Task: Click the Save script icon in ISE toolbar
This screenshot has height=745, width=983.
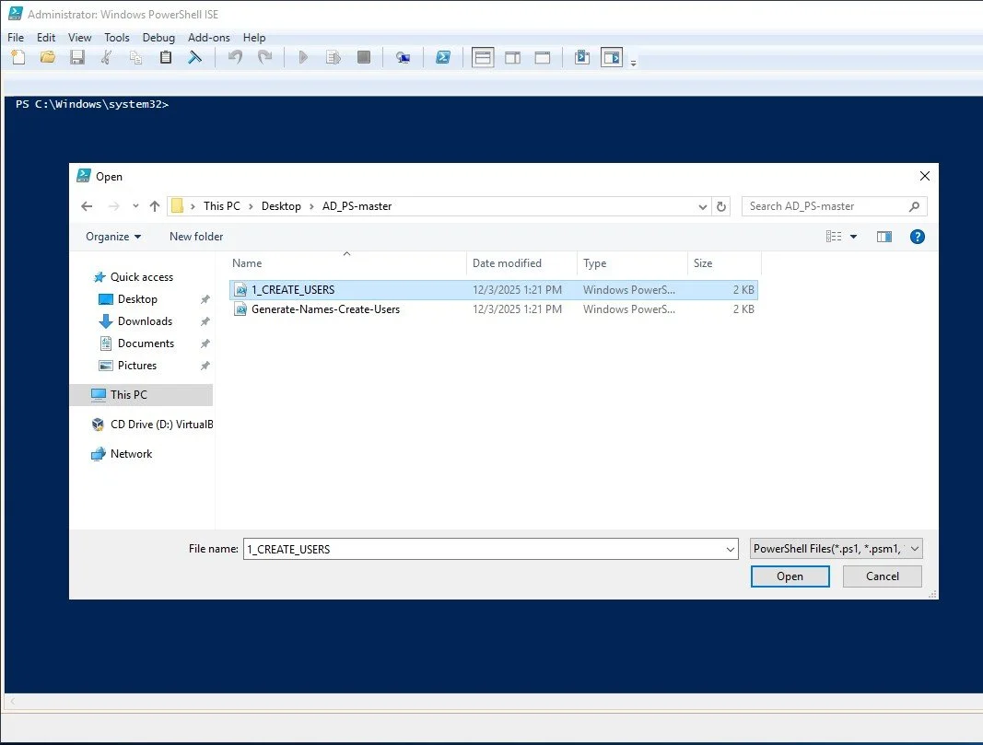Action: [x=77, y=58]
